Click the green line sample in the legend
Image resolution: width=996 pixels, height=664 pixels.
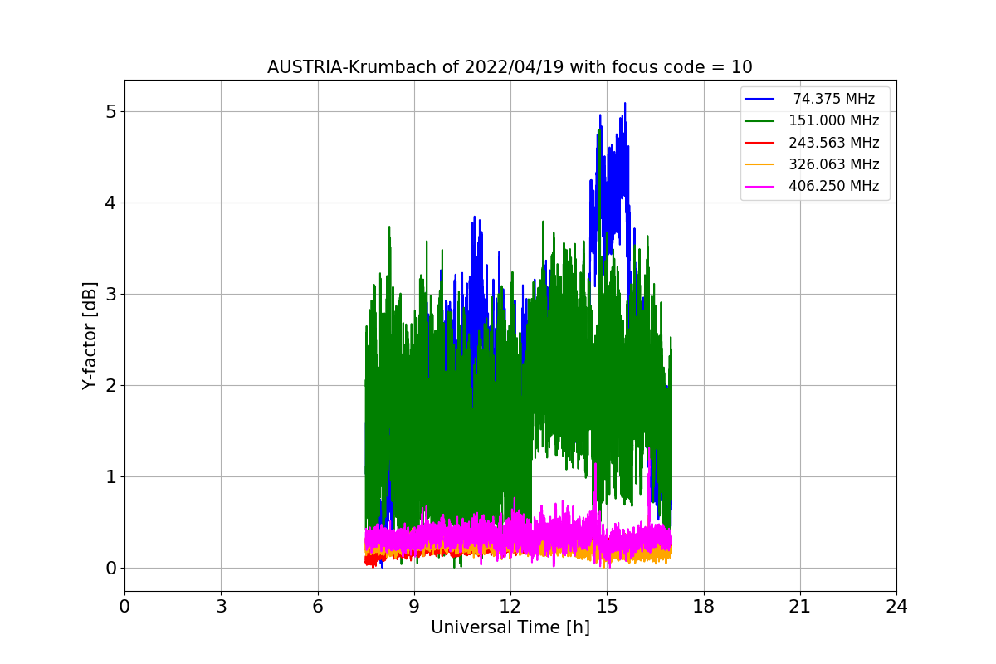tap(760, 121)
